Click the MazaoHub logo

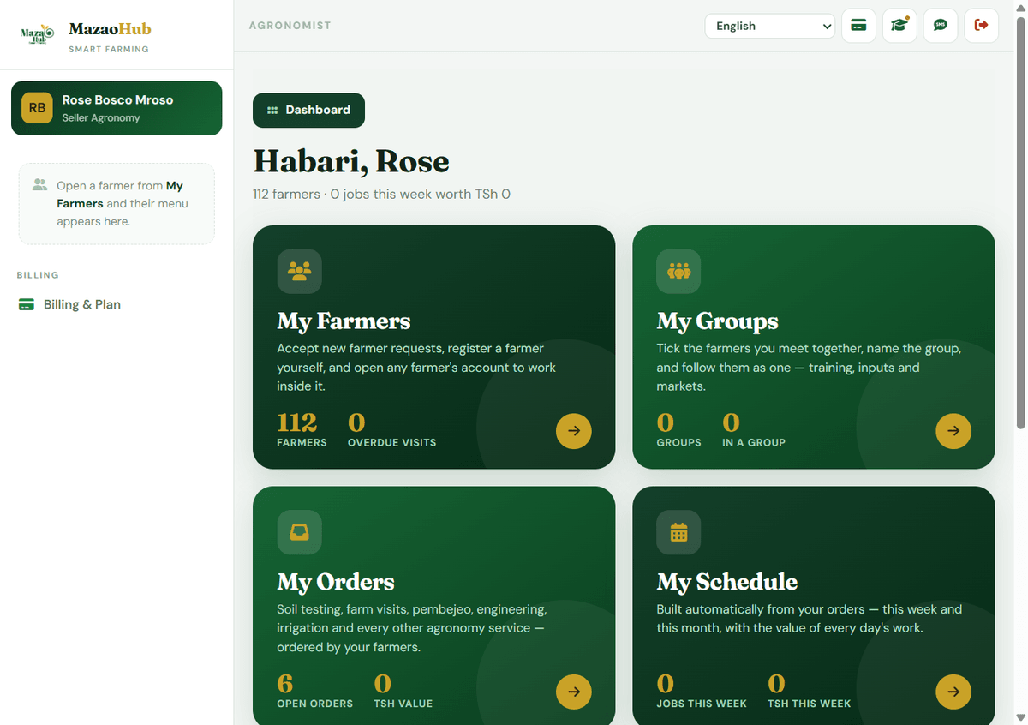37,35
